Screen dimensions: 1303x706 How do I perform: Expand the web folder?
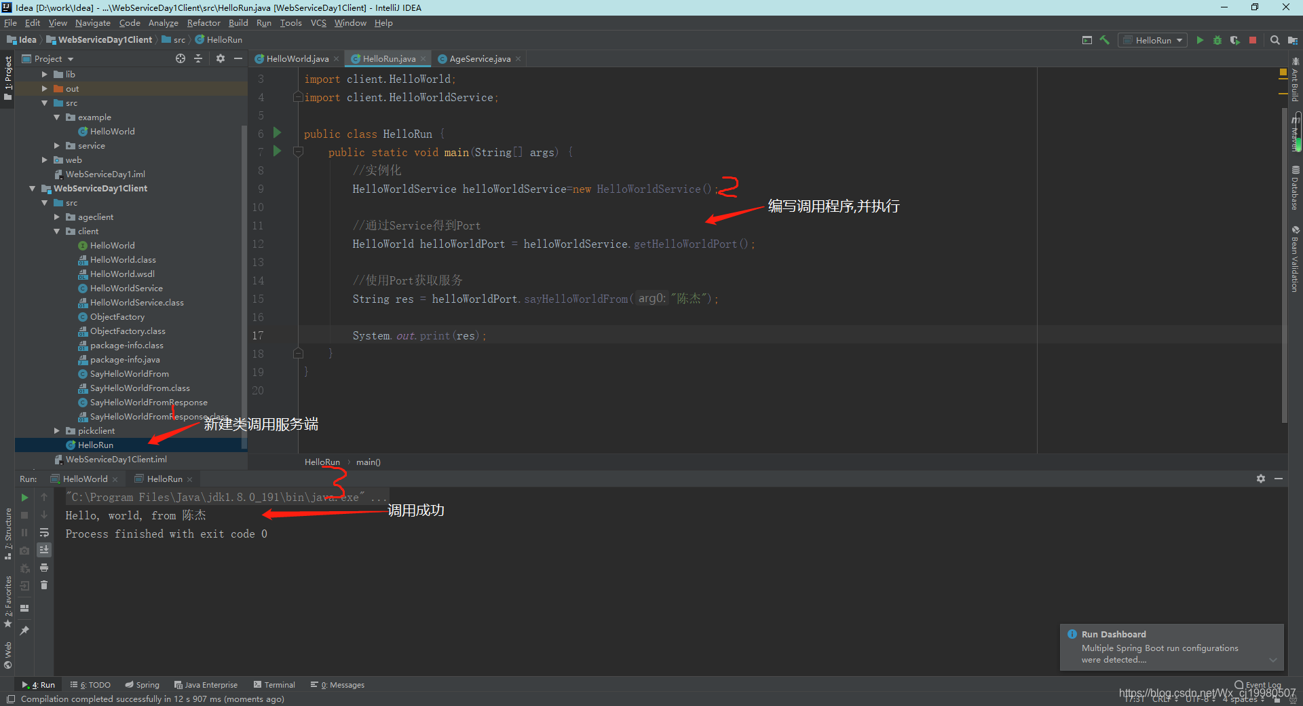(x=45, y=160)
